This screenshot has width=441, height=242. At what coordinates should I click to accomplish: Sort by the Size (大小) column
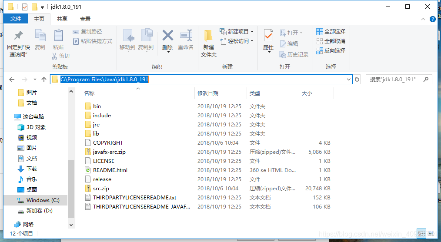pos(307,93)
